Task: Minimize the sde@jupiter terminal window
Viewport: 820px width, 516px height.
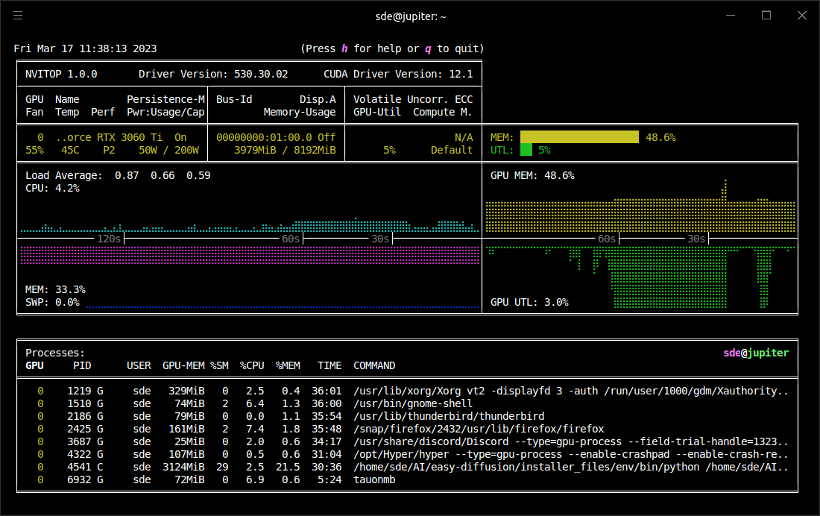Action: (731, 16)
